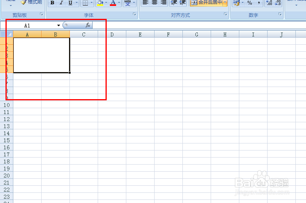This screenshot has height=203, width=306.
Task: Open the 剪贴板 clipboard dialog launcher
Action: [41, 14]
